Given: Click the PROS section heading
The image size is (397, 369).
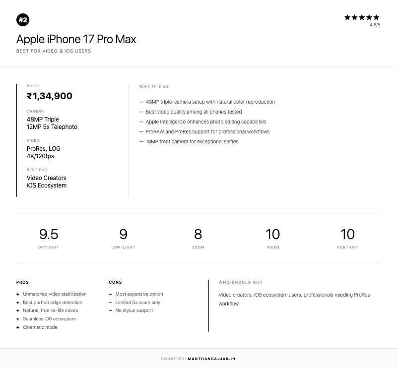Looking at the screenshot, I should 22,282.
